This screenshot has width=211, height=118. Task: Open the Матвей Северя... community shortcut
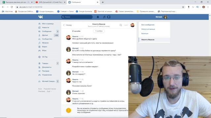tap(48, 81)
